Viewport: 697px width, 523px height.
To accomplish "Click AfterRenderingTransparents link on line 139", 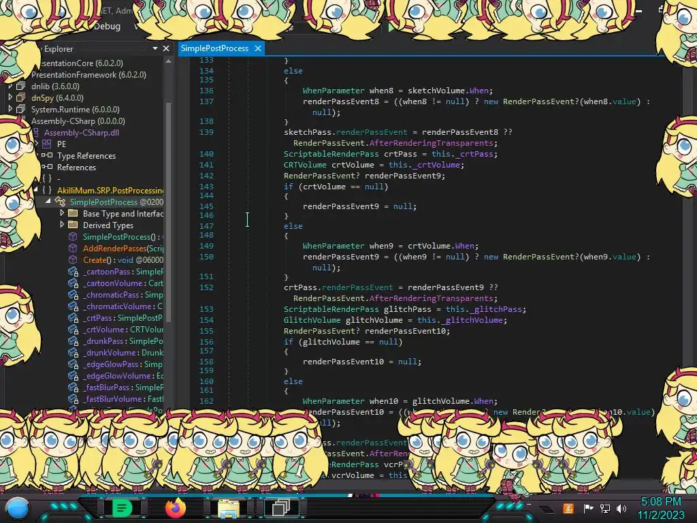I will [x=431, y=143].
